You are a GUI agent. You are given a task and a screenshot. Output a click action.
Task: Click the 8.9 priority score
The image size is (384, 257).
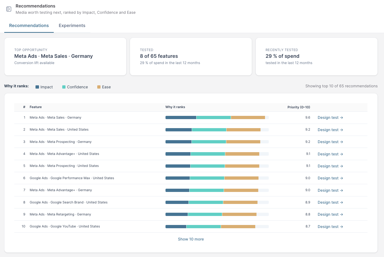click(x=308, y=202)
